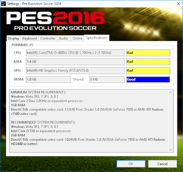The height and width of the screenshot is (172, 183).
Task: Click the requirements scroll up arrow
Action: pos(170,92)
